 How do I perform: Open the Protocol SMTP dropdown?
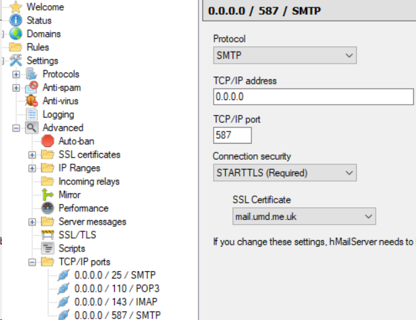[285, 56]
